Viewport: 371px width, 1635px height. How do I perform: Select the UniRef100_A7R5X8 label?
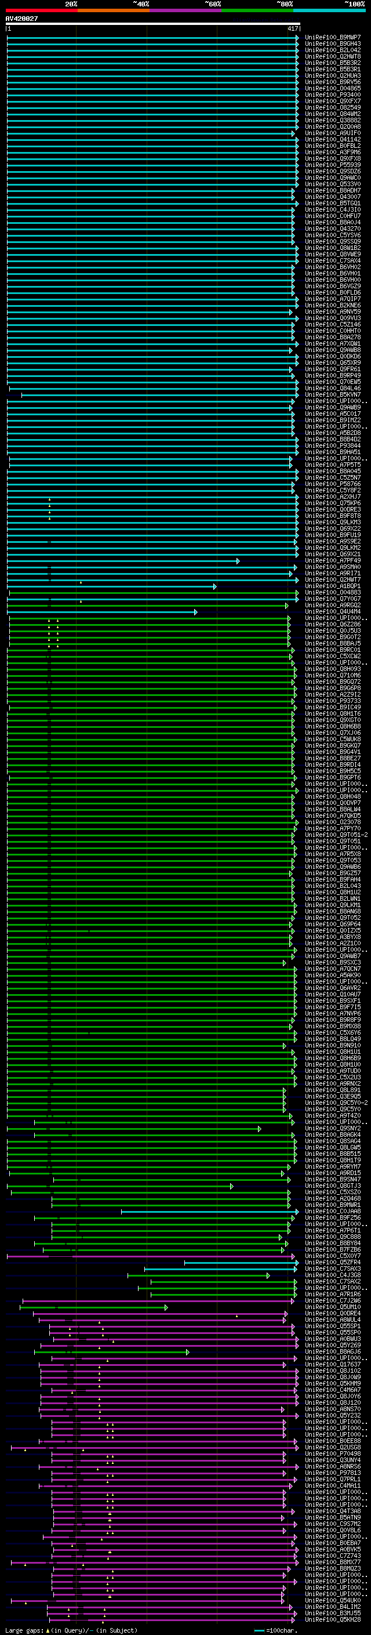tap(333, 854)
